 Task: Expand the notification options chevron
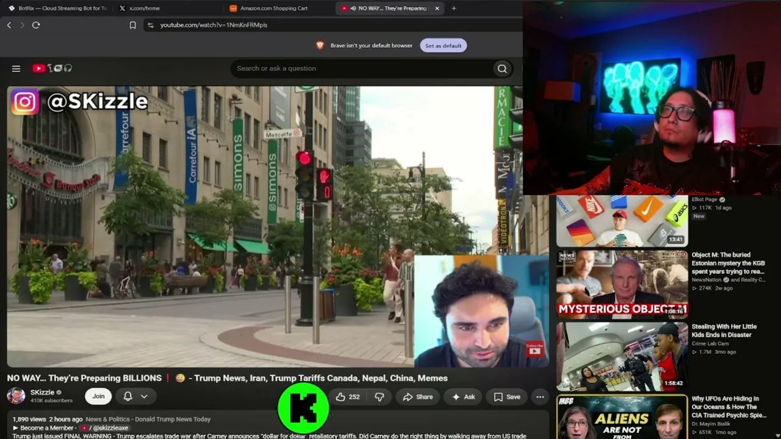[x=144, y=396]
